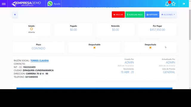Click the blue table header bar
Viewport: 191px width, 107px height.
click(94, 88)
